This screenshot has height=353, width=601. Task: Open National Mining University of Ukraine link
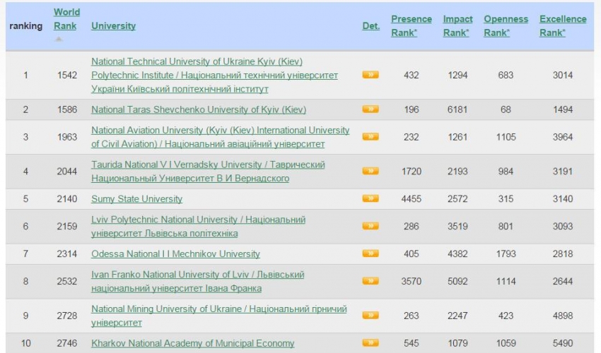click(219, 316)
